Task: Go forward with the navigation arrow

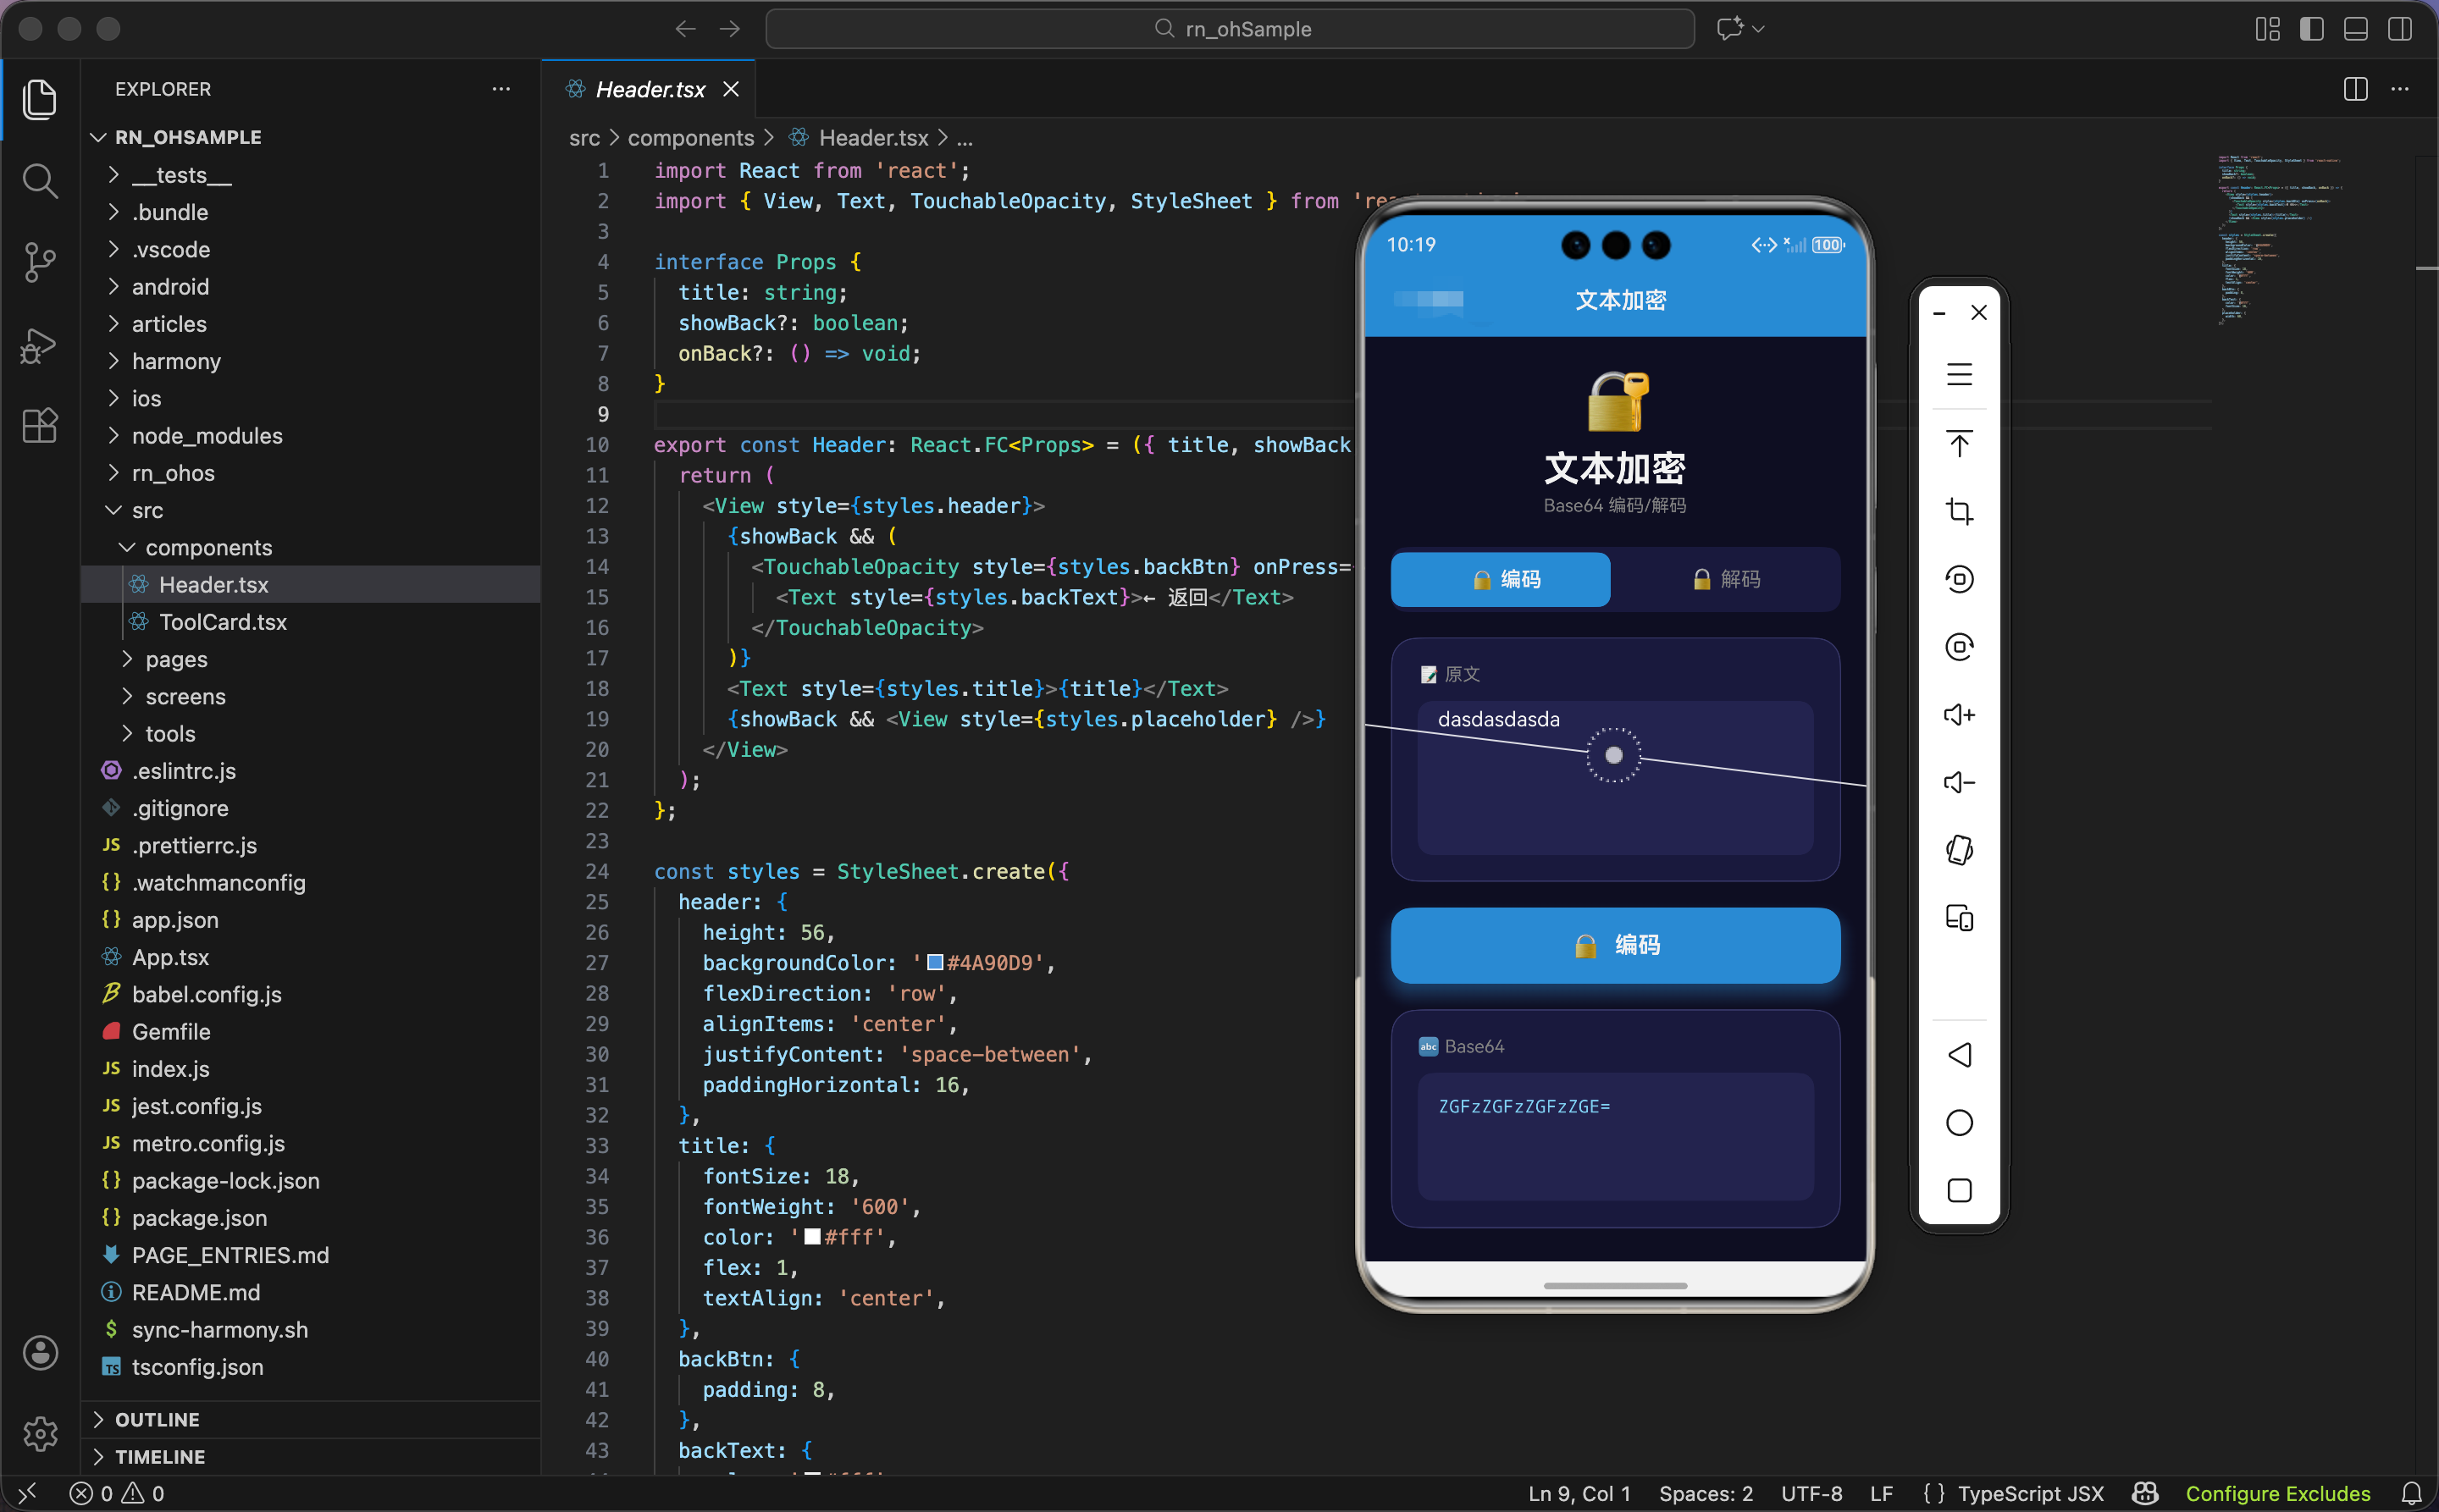Action: pos(730,29)
